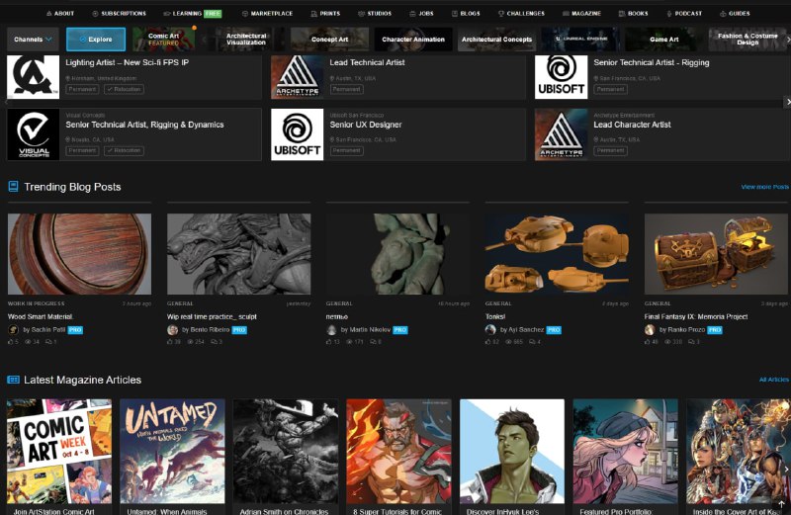Image resolution: width=791 pixels, height=515 pixels.
Task: Open Adrian Smith on Chronicles article image
Action: pyautogui.click(x=286, y=452)
